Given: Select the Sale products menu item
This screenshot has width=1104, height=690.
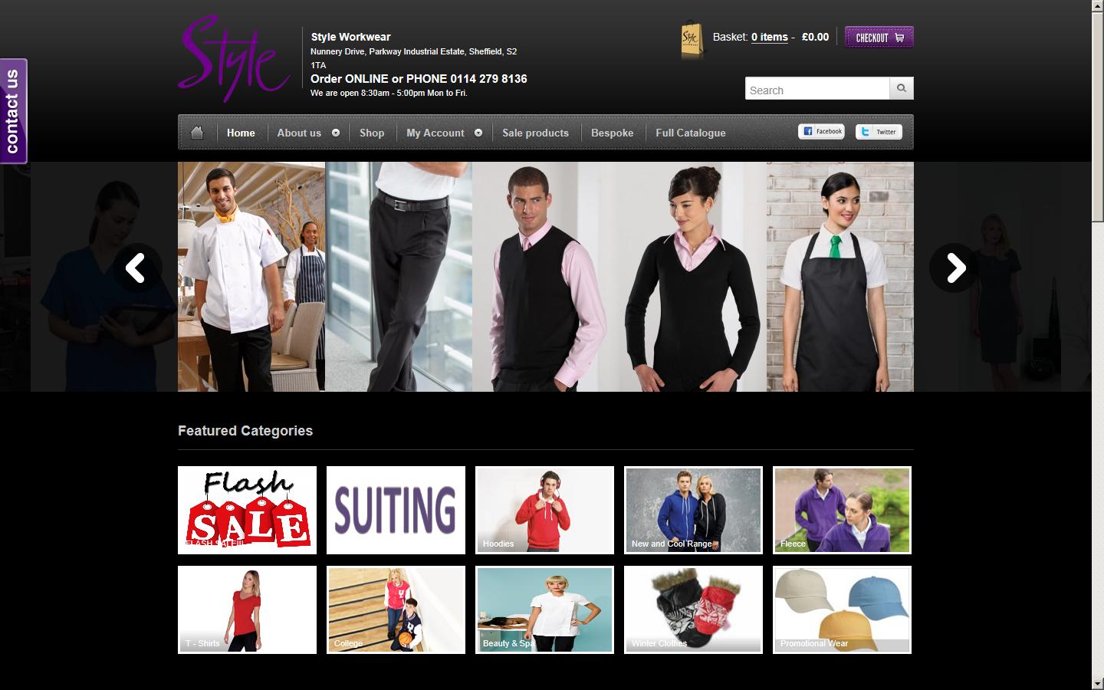Looking at the screenshot, I should pyautogui.click(x=534, y=132).
